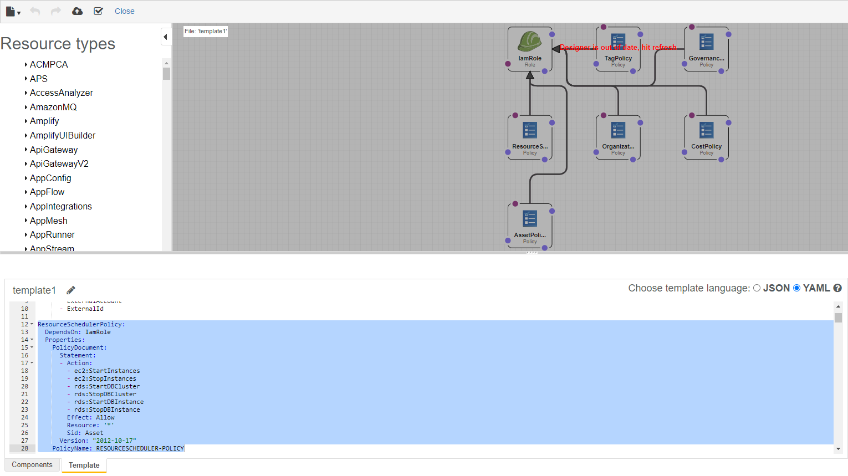Open the template language help icon
The width and height of the screenshot is (848, 476).
tap(837, 288)
